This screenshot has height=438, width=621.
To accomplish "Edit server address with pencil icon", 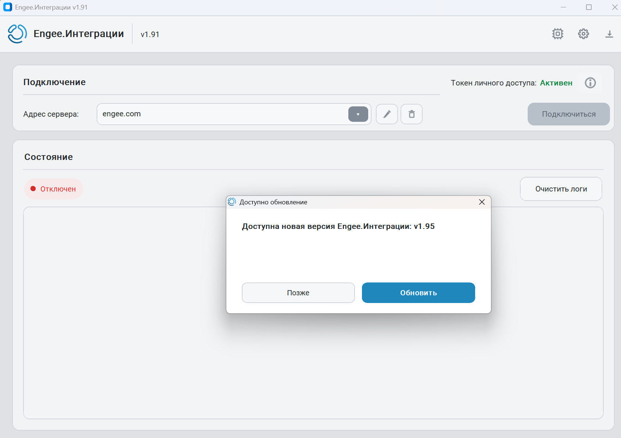I will (x=387, y=114).
